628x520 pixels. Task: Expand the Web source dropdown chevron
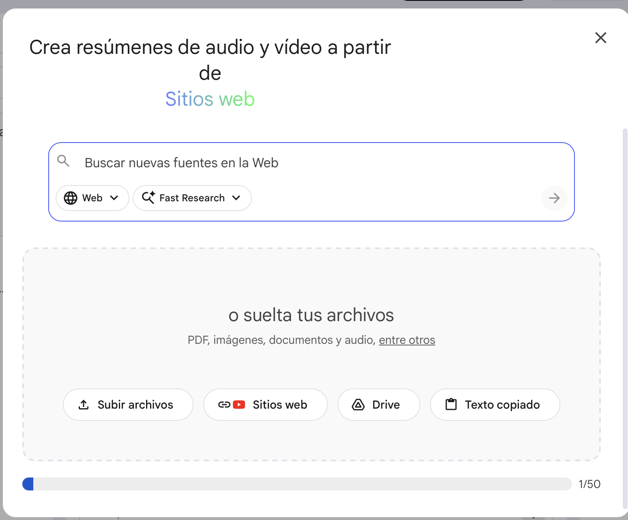pyautogui.click(x=114, y=198)
